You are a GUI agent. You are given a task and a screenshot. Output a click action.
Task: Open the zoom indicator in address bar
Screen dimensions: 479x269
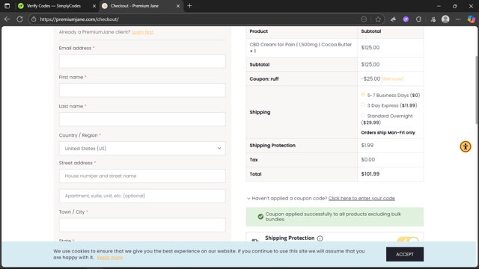tap(364, 19)
